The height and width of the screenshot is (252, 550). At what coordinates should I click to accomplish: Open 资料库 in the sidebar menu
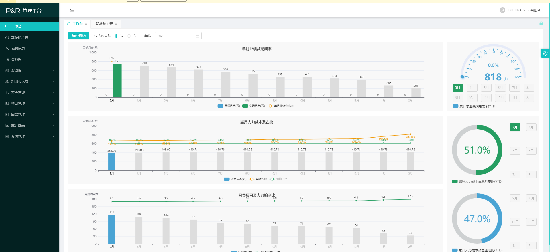[x=29, y=59]
